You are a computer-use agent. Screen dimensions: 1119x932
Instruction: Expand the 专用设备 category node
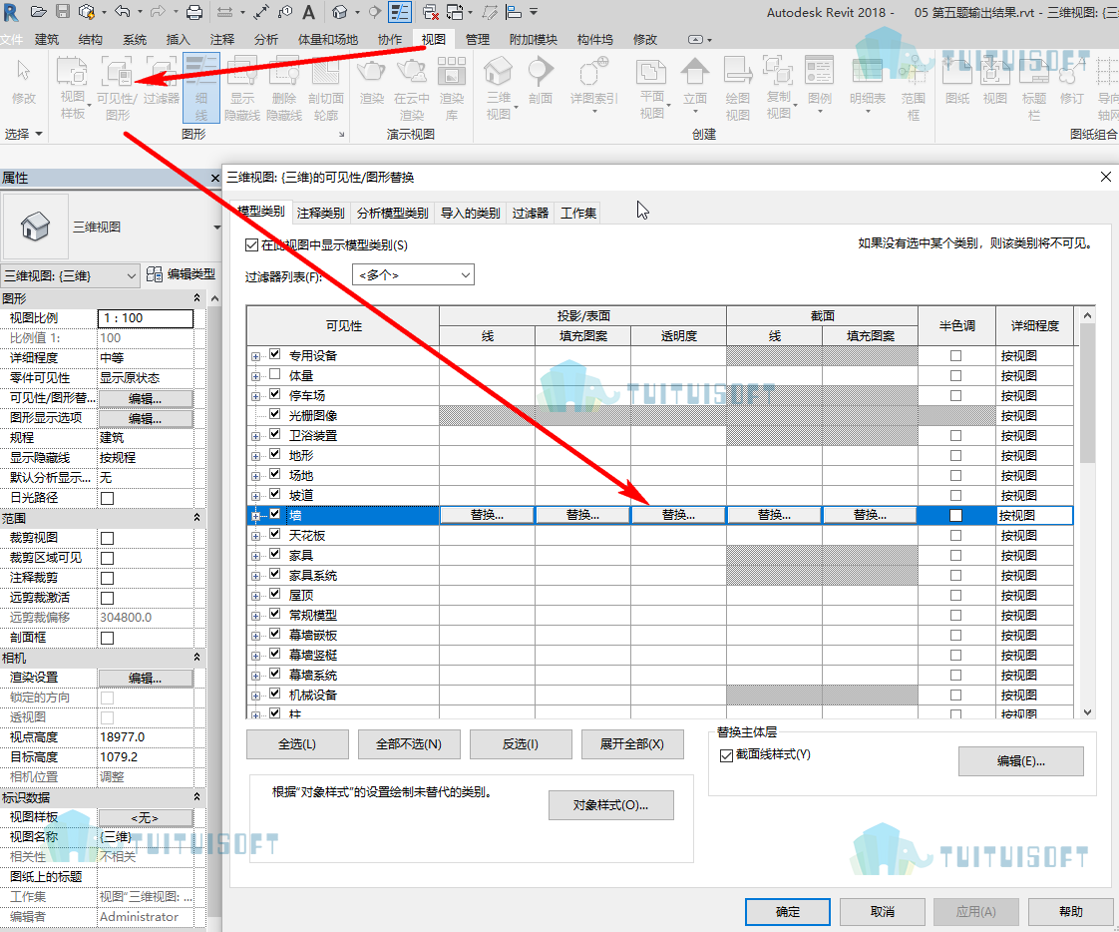coord(255,355)
